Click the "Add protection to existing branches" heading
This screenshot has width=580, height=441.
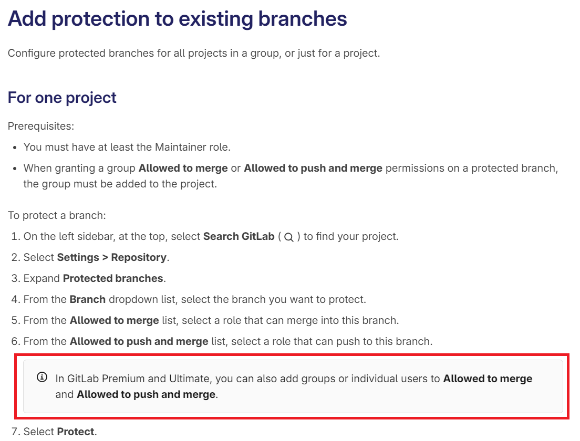tap(177, 19)
